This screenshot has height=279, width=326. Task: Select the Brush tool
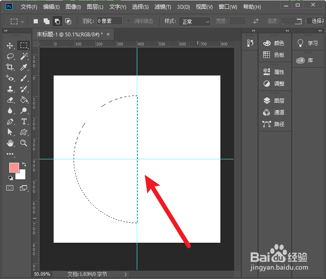pyautogui.click(x=24, y=78)
